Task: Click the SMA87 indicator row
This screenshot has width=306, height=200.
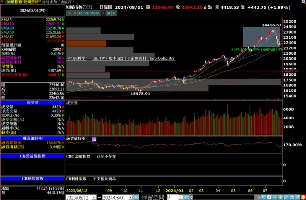Action: click(33, 36)
